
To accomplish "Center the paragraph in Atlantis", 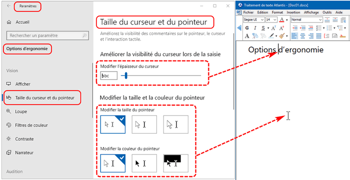I will pyautogui.click(x=302, y=36).
